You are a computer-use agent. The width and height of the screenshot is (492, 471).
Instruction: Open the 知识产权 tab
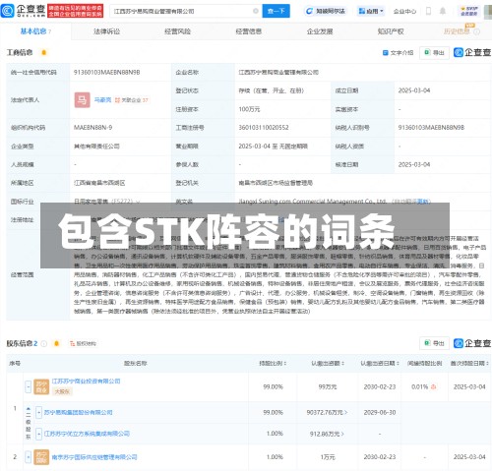pos(391,31)
